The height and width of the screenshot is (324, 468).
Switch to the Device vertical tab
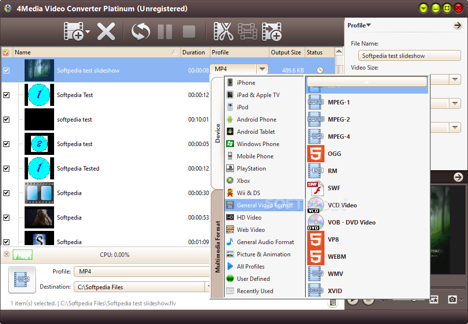pyautogui.click(x=218, y=133)
